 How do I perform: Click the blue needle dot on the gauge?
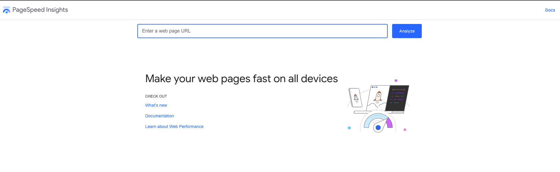point(378,128)
